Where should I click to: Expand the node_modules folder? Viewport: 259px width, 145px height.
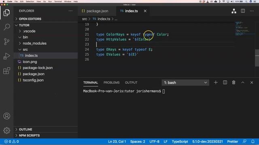click(46, 43)
